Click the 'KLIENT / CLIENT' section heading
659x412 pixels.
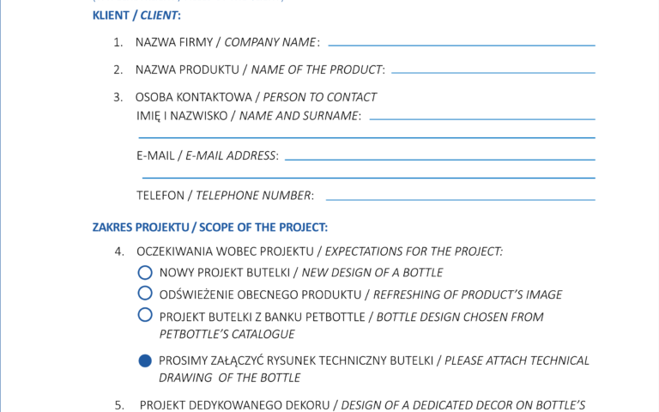(x=136, y=15)
